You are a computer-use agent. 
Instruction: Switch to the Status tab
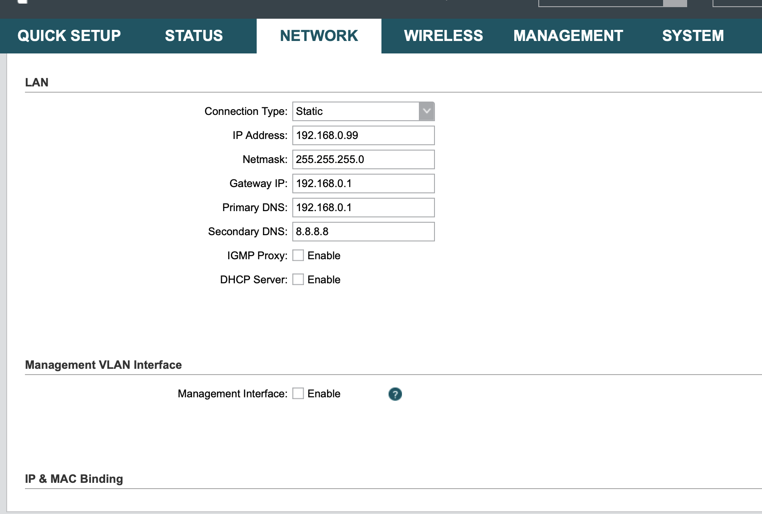(194, 36)
